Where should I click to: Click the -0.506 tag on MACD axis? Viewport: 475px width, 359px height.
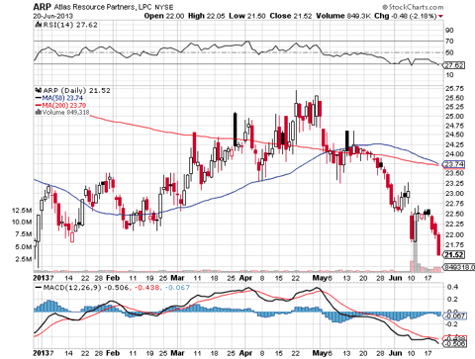click(x=455, y=344)
